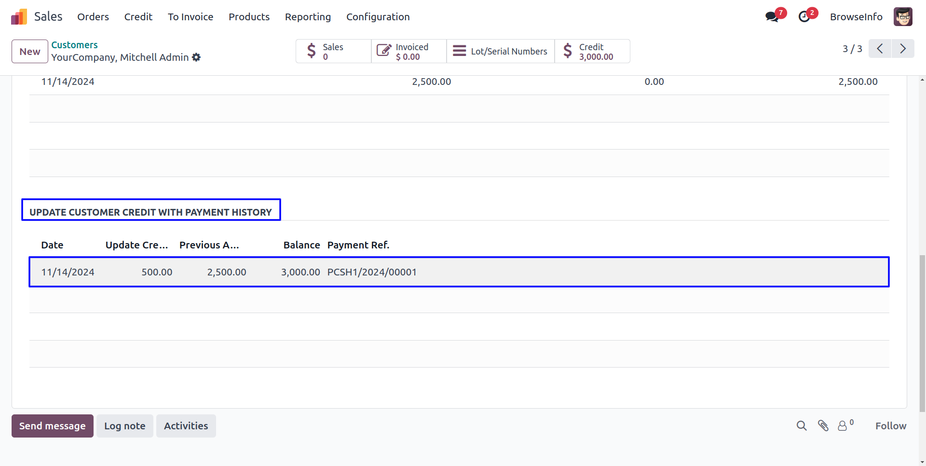Go to the next record arrow
This screenshot has height=466, width=926.
pos(903,49)
